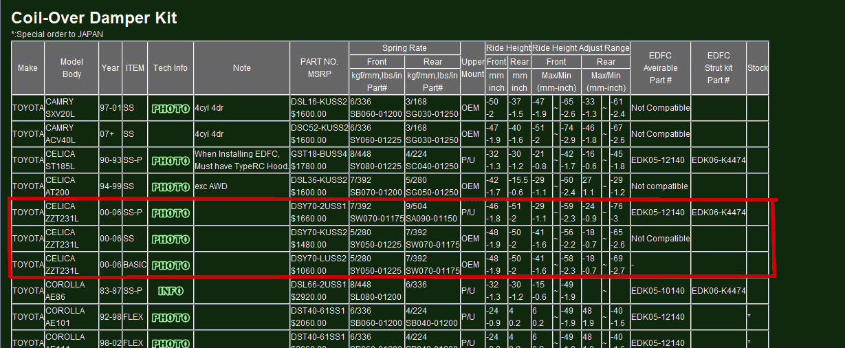
Task: Click the 'PART NO. MSRP' column header
Action: click(x=319, y=68)
